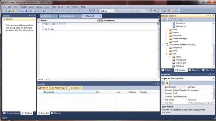Viewport: 216px width, 121px height.
Task: Switch to the Server Explorer tab
Action: pos(11,113)
